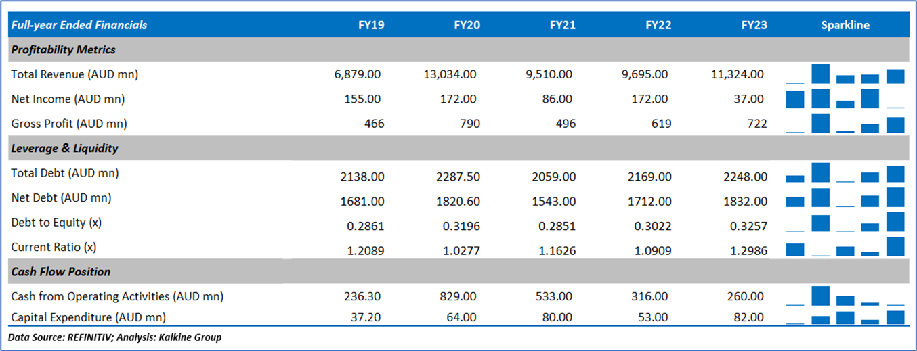This screenshot has height=351, width=917.
Task: Click the Full-year Ended Financials header
Action: (79, 25)
